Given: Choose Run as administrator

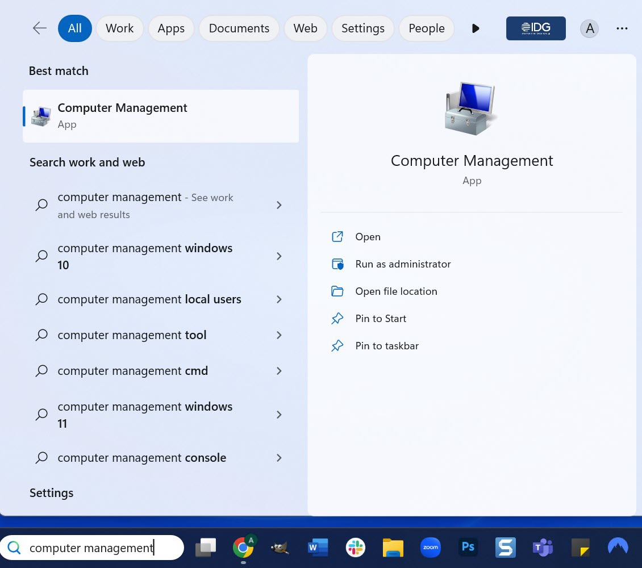Looking at the screenshot, I should [403, 264].
